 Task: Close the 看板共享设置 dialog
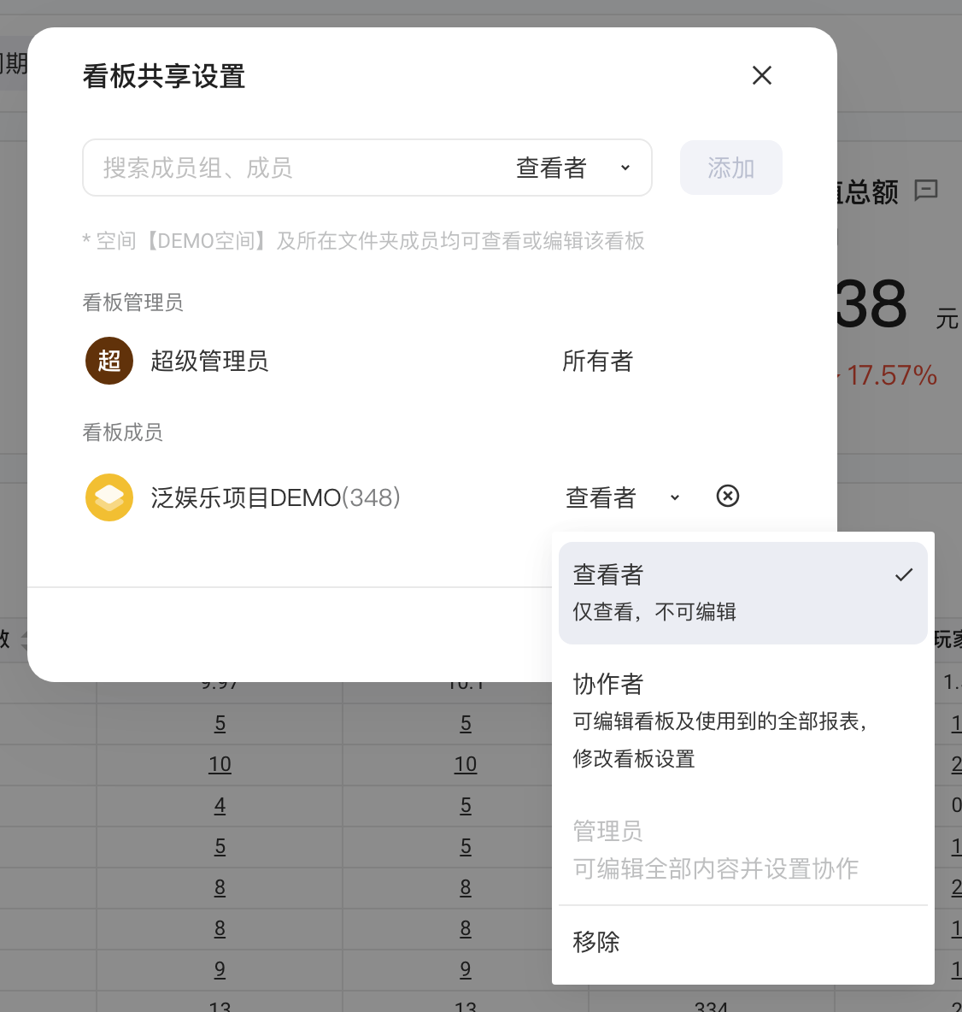762,75
